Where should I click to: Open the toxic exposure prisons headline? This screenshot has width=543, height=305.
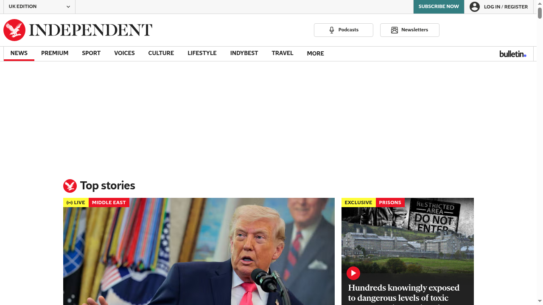[403, 293]
